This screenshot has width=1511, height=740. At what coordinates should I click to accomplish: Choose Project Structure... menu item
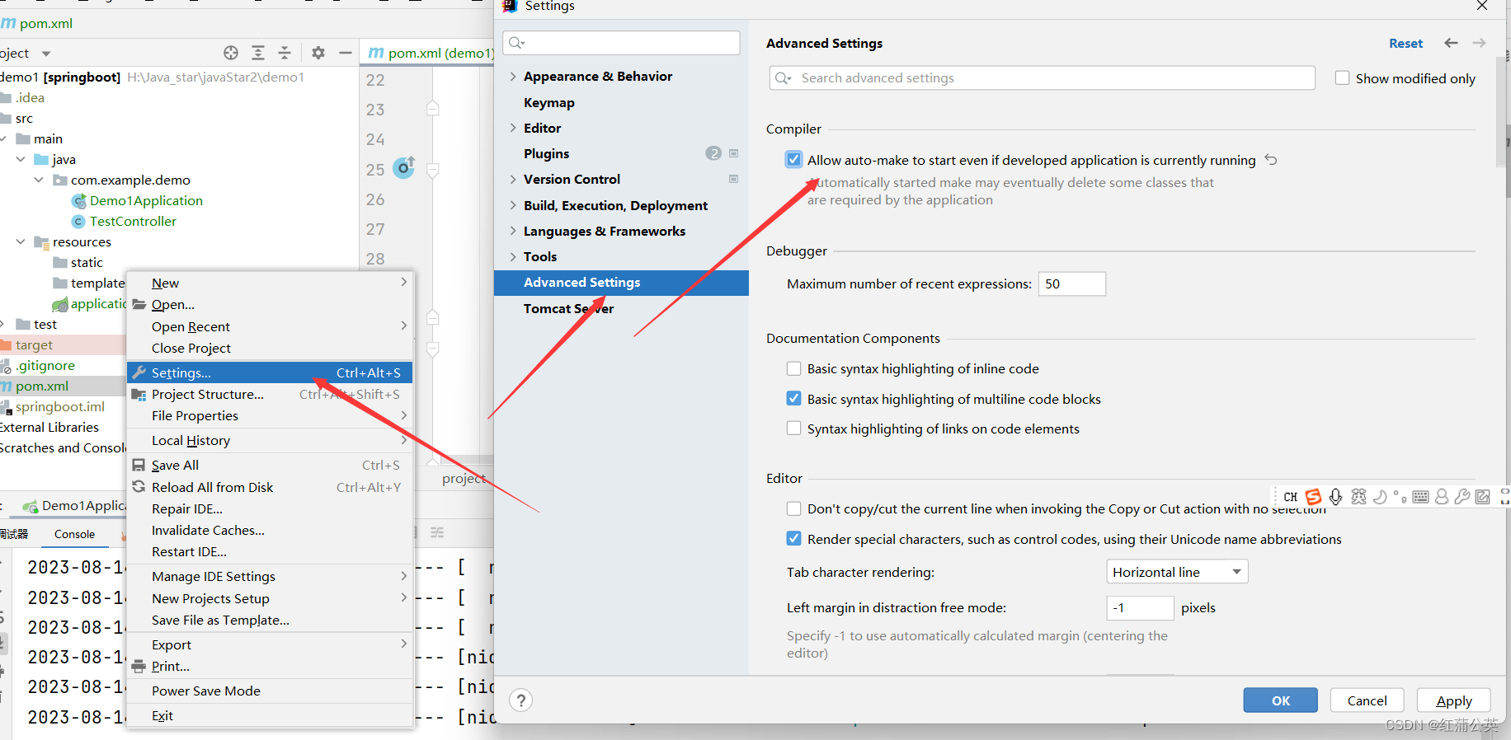(270, 395)
